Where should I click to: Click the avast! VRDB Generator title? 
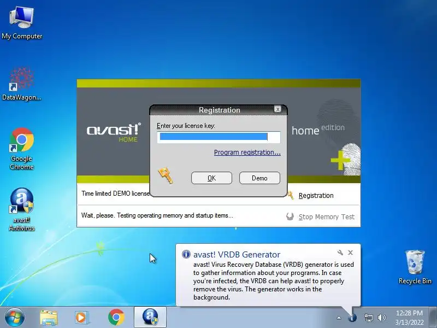(x=237, y=254)
